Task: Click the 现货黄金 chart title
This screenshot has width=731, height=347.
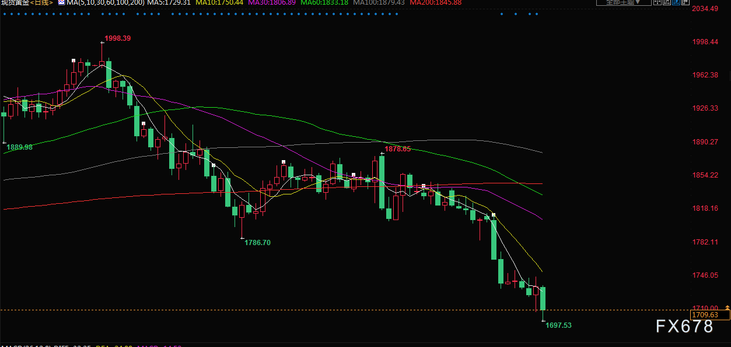Action: pyautogui.click(x=14, y=2)
